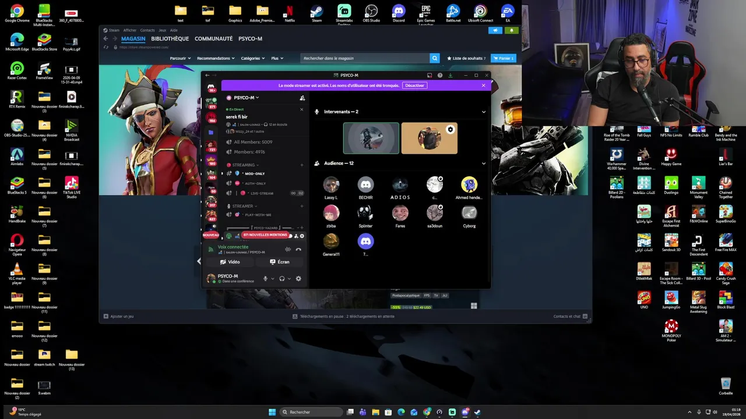Select Splinter avatar in Audience
This screenshot has height=419, width=746.
(x=365, y=213)
